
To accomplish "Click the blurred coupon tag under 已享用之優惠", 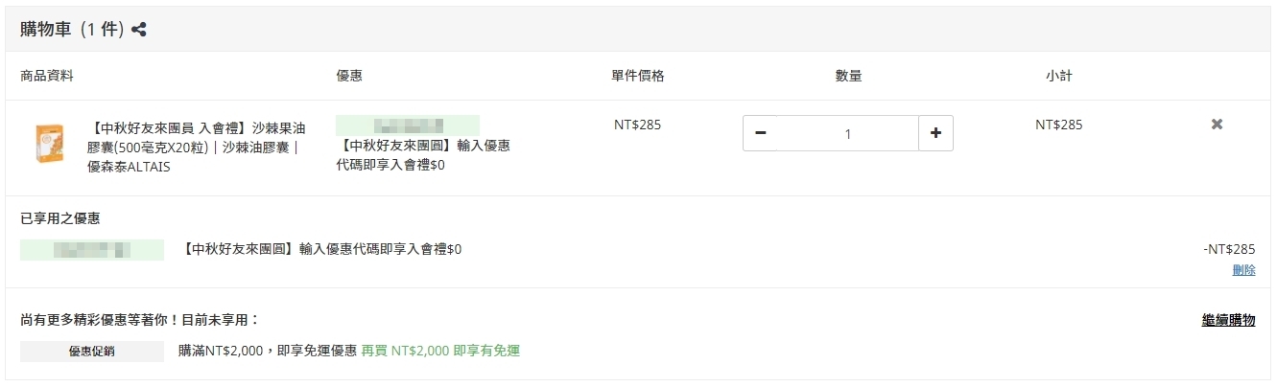I will click(x=92, y=250).
